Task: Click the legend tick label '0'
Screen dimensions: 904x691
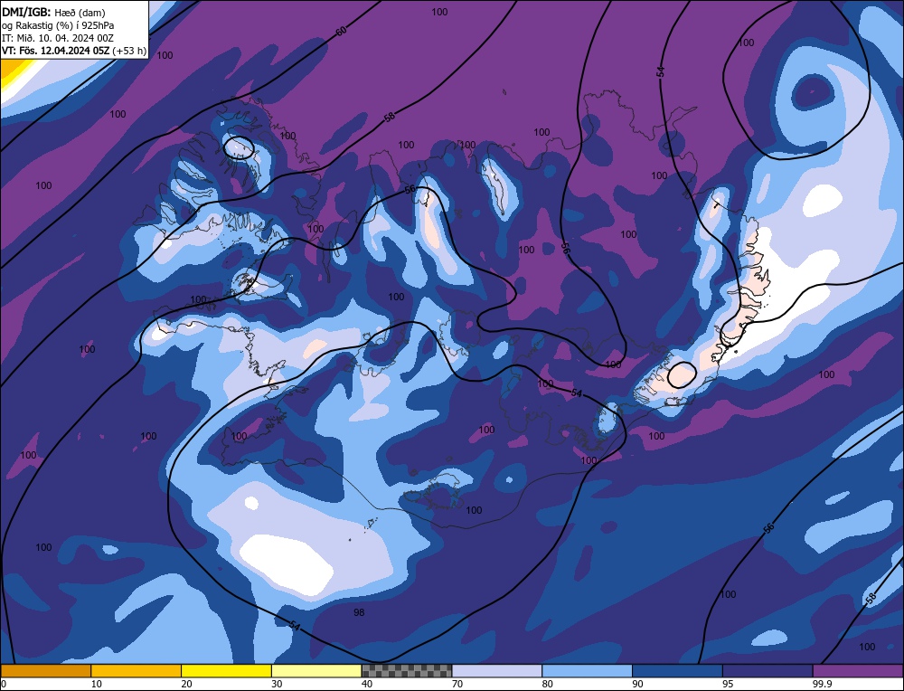Action: pos(4,684)
